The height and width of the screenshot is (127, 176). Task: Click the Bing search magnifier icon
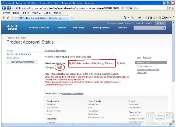pos(170,8)
